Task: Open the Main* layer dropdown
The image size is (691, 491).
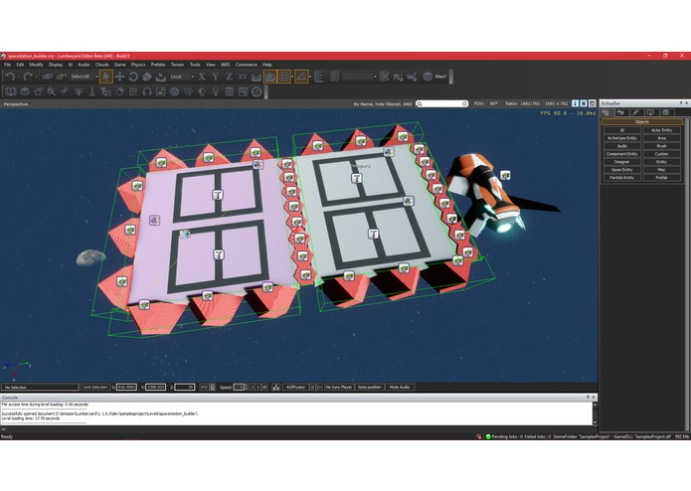Action: click(441, 77)
